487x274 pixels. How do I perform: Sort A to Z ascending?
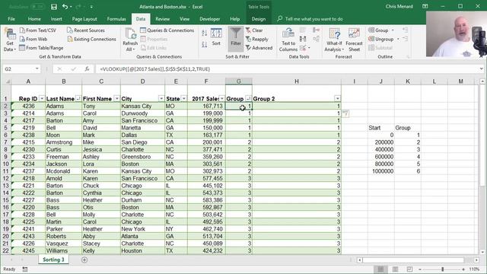204,33
